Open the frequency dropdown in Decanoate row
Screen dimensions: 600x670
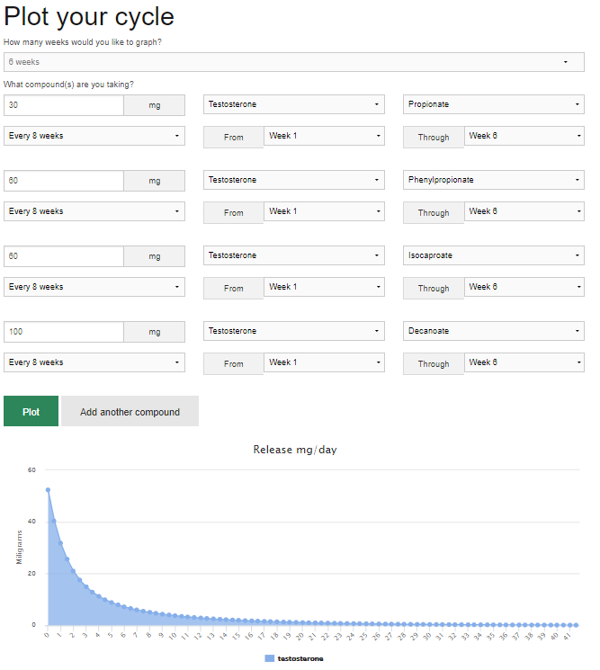94,363
